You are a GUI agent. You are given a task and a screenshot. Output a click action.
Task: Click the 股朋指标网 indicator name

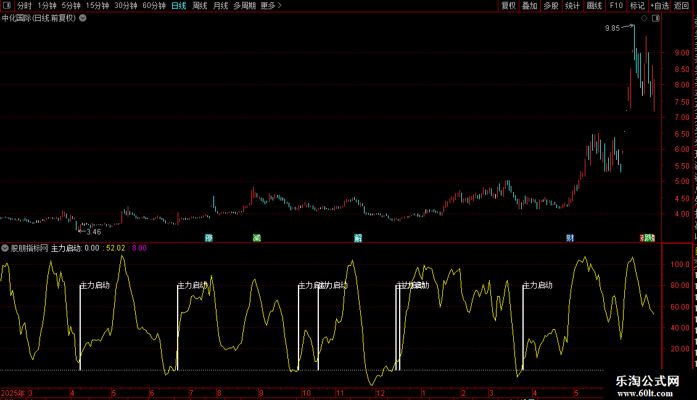click(x=30, y=248)
